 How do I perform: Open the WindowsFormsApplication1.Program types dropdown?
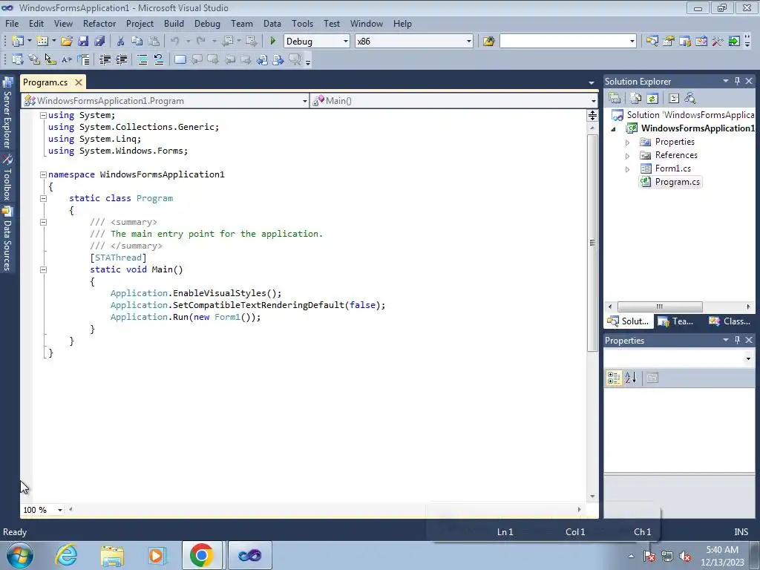pyautogui.click(x=304, y=101)
